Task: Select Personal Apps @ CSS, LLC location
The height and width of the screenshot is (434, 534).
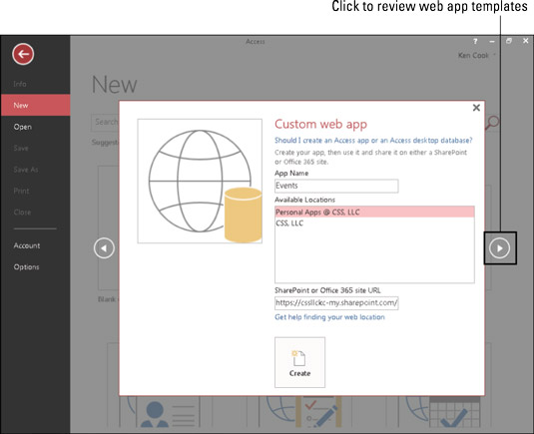Action: [x=374, y=213]
